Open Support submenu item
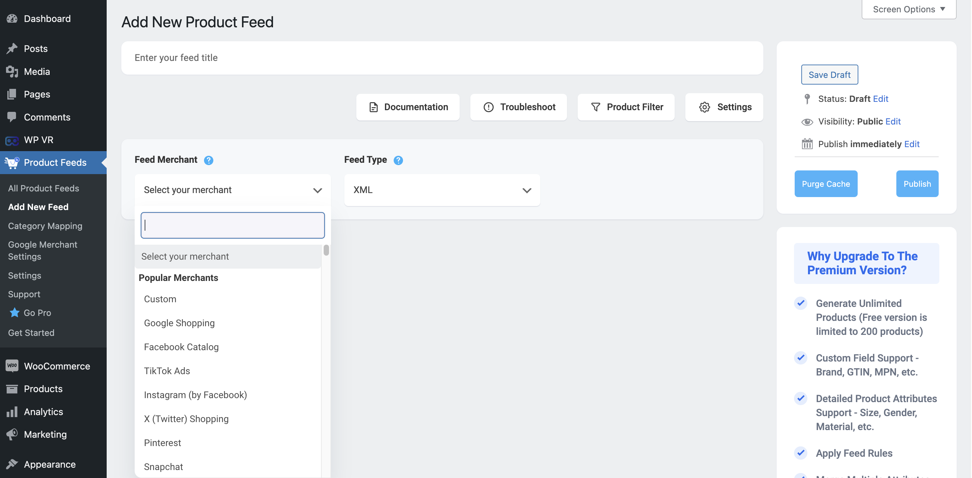The width and height of the screenshot is (972, 478). (24, 294)
